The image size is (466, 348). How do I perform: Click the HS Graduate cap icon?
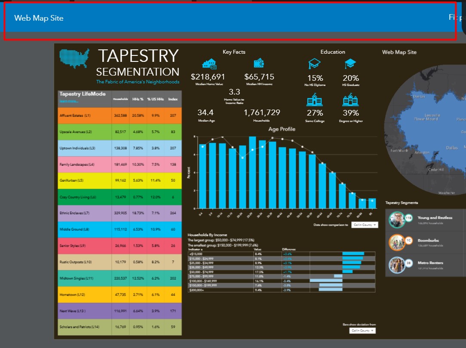point(350,63)
